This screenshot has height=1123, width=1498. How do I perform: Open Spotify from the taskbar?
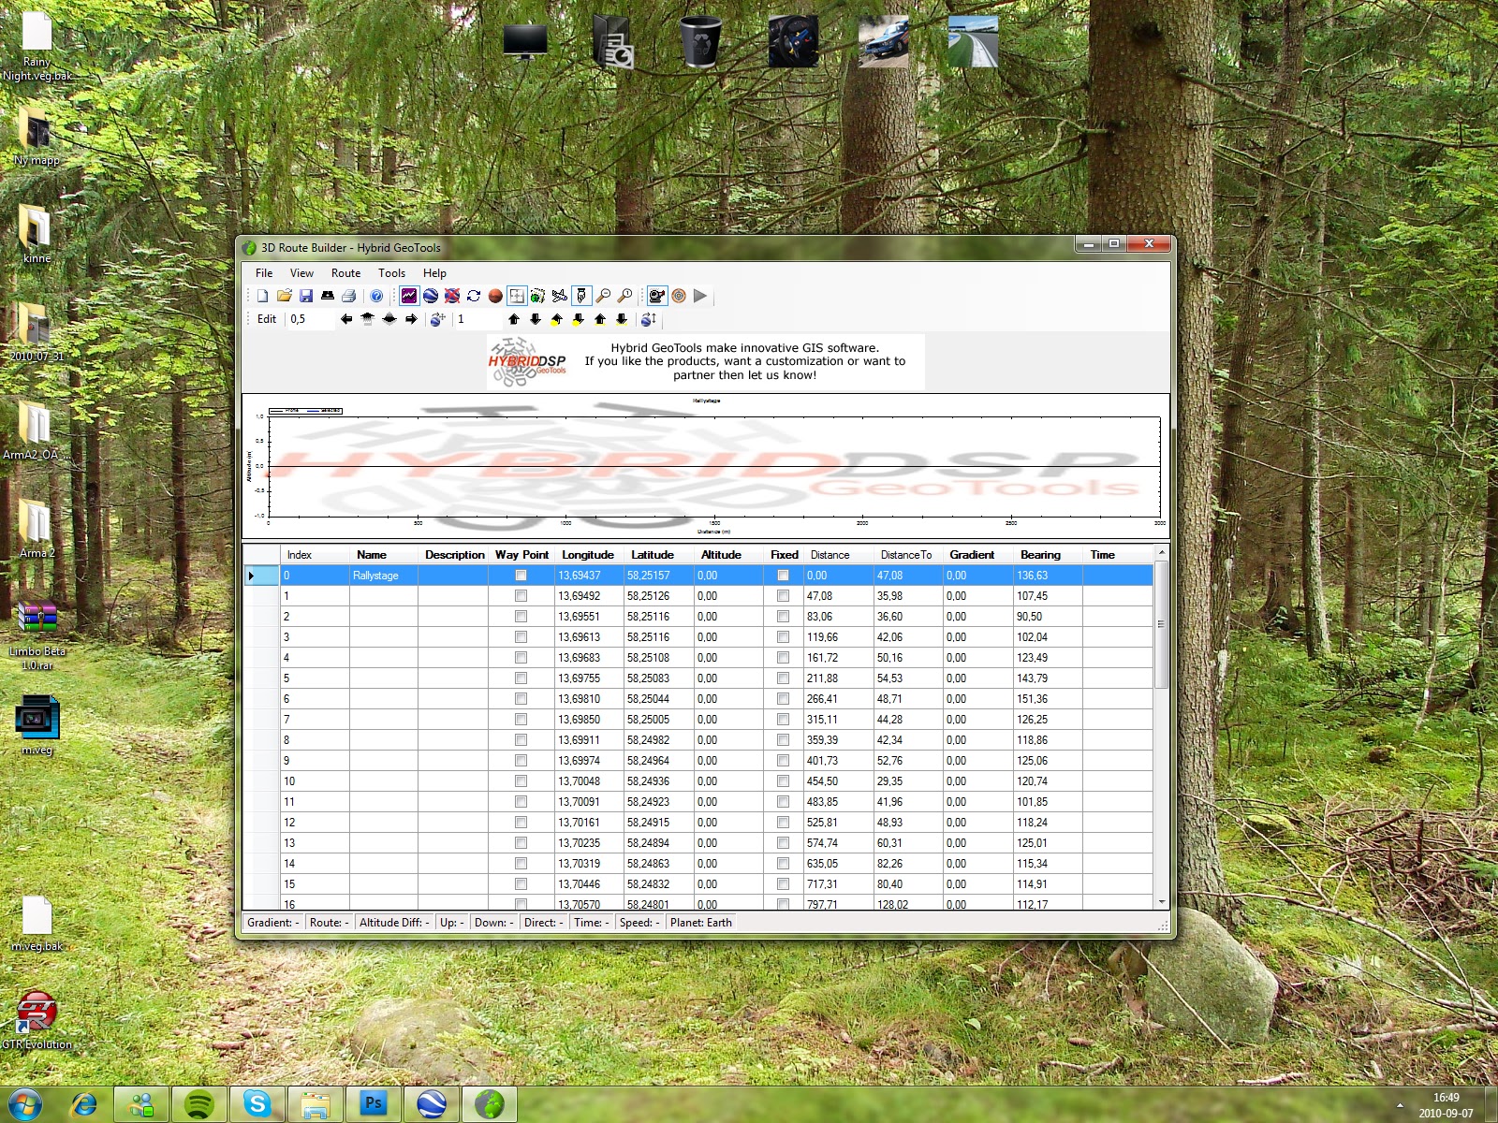(198, 1104)
